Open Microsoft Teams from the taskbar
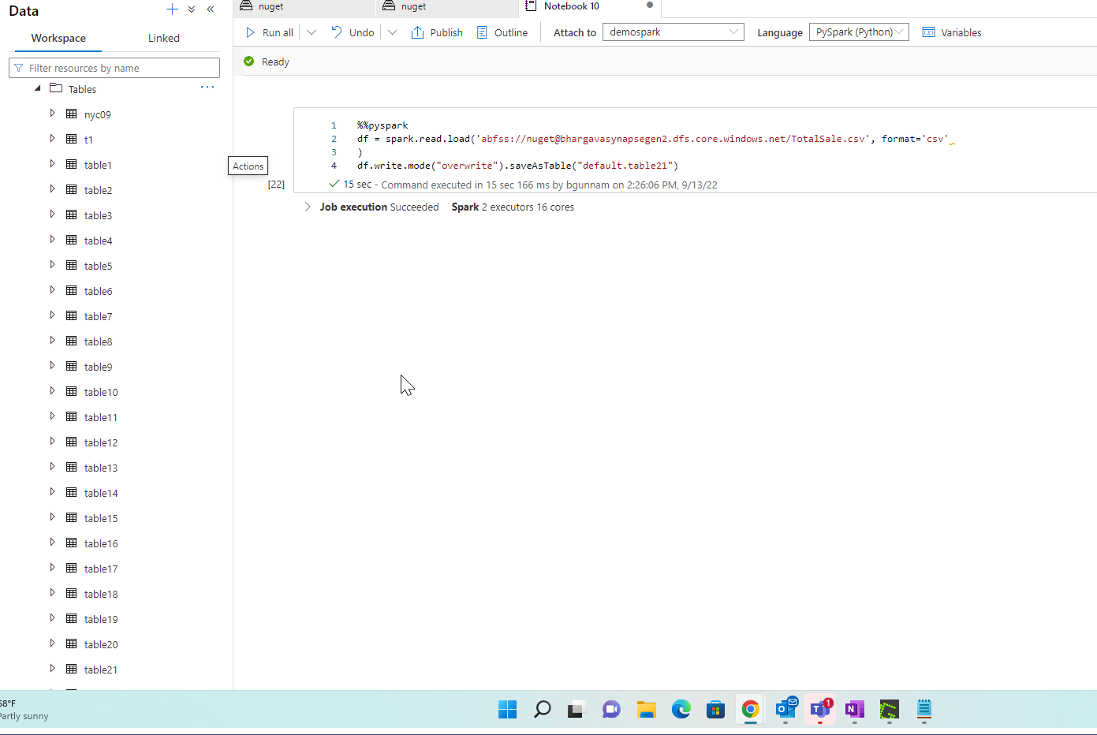The height and width of the screenshot is (735, 1097). point(820,709)
